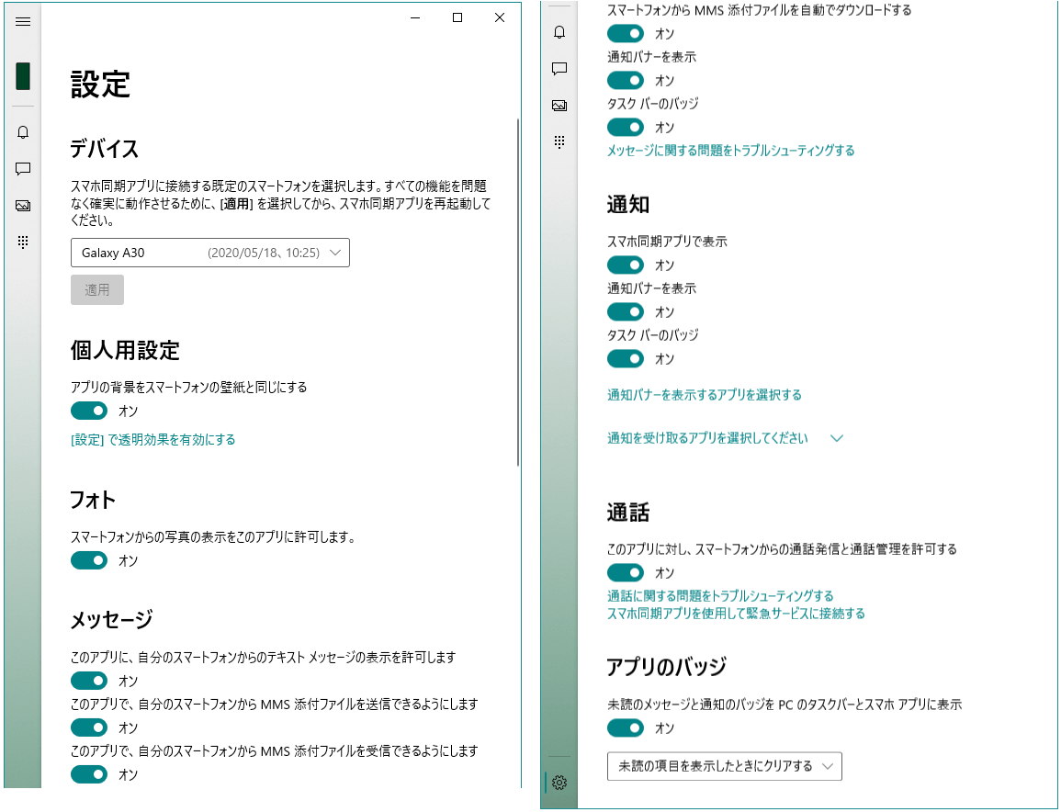Open the unread items clear behavior dropdown
The height and width of the screenshot is (812, 1061).
(x=724, y=765)
